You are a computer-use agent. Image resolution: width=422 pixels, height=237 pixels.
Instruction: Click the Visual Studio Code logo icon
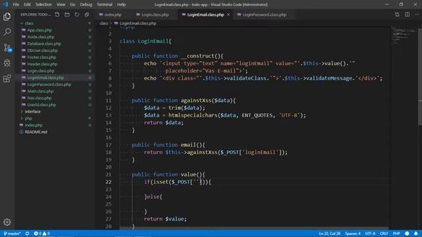[x=5, y=5]
